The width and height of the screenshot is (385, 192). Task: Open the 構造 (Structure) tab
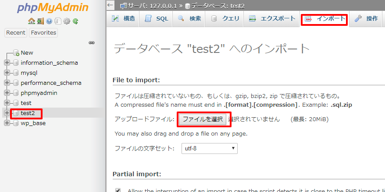[124, 19]
